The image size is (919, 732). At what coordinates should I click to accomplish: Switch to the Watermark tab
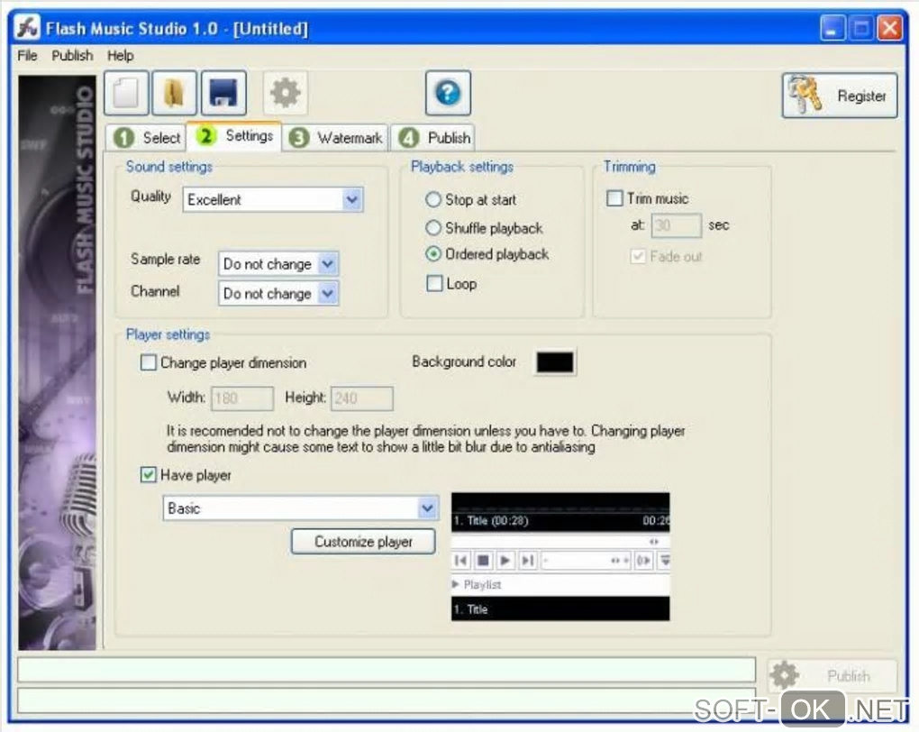336,138
